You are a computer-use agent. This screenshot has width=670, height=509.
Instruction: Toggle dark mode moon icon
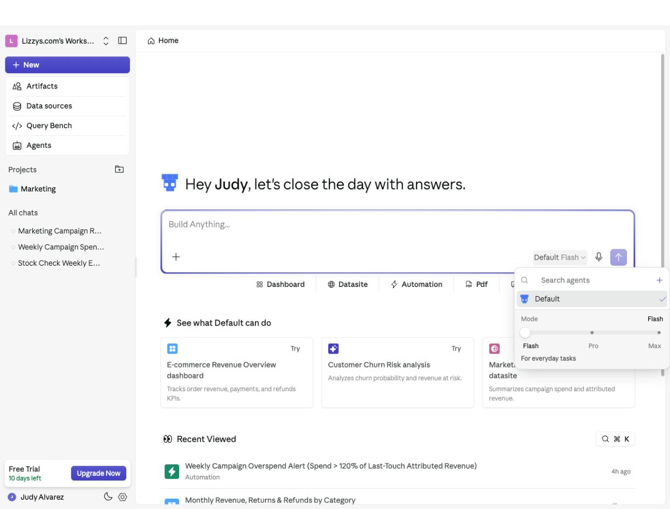pos(108,496)
